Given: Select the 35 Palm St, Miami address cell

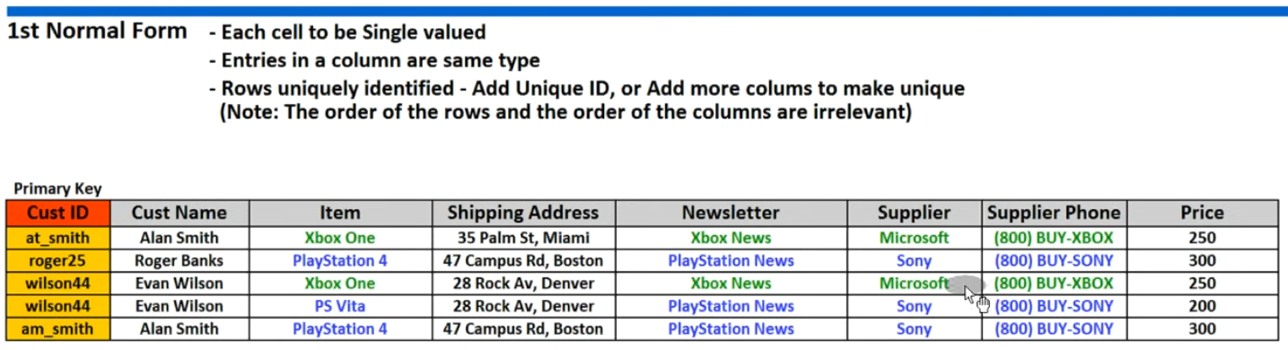Looking at the screenshot, I should click(523, 238).
